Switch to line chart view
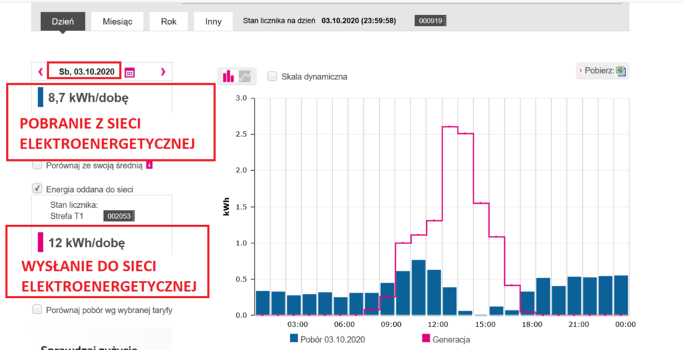This screenshot has width=684, height=350. [x=245, y=77]
